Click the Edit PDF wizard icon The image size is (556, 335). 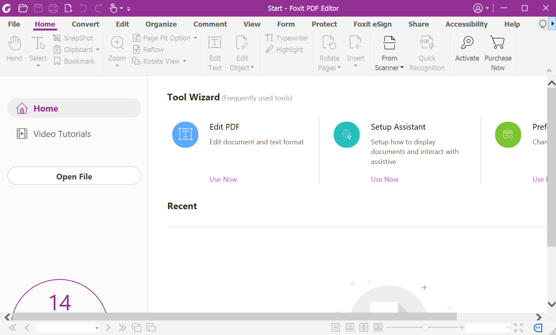point(185,135)
